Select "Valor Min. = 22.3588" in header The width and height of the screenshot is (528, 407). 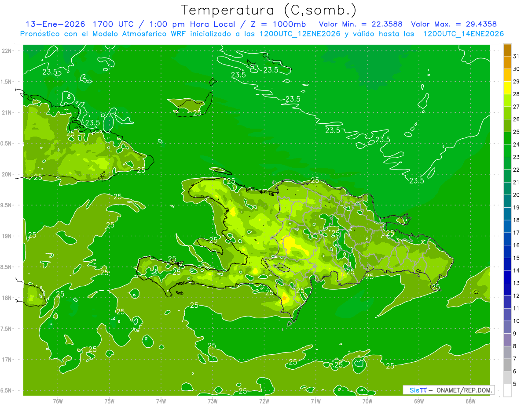[360, 24]
